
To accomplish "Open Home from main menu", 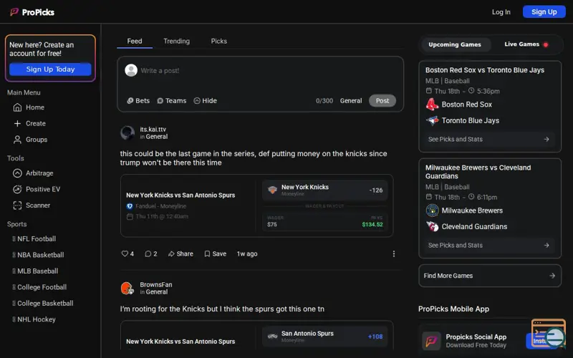I will 29,107.
